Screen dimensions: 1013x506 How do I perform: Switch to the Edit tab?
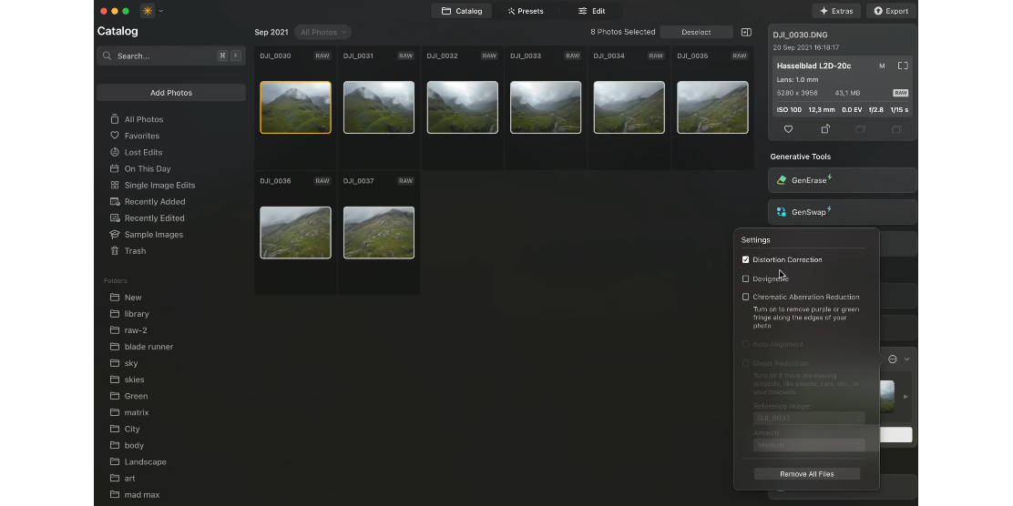point(591,11)
